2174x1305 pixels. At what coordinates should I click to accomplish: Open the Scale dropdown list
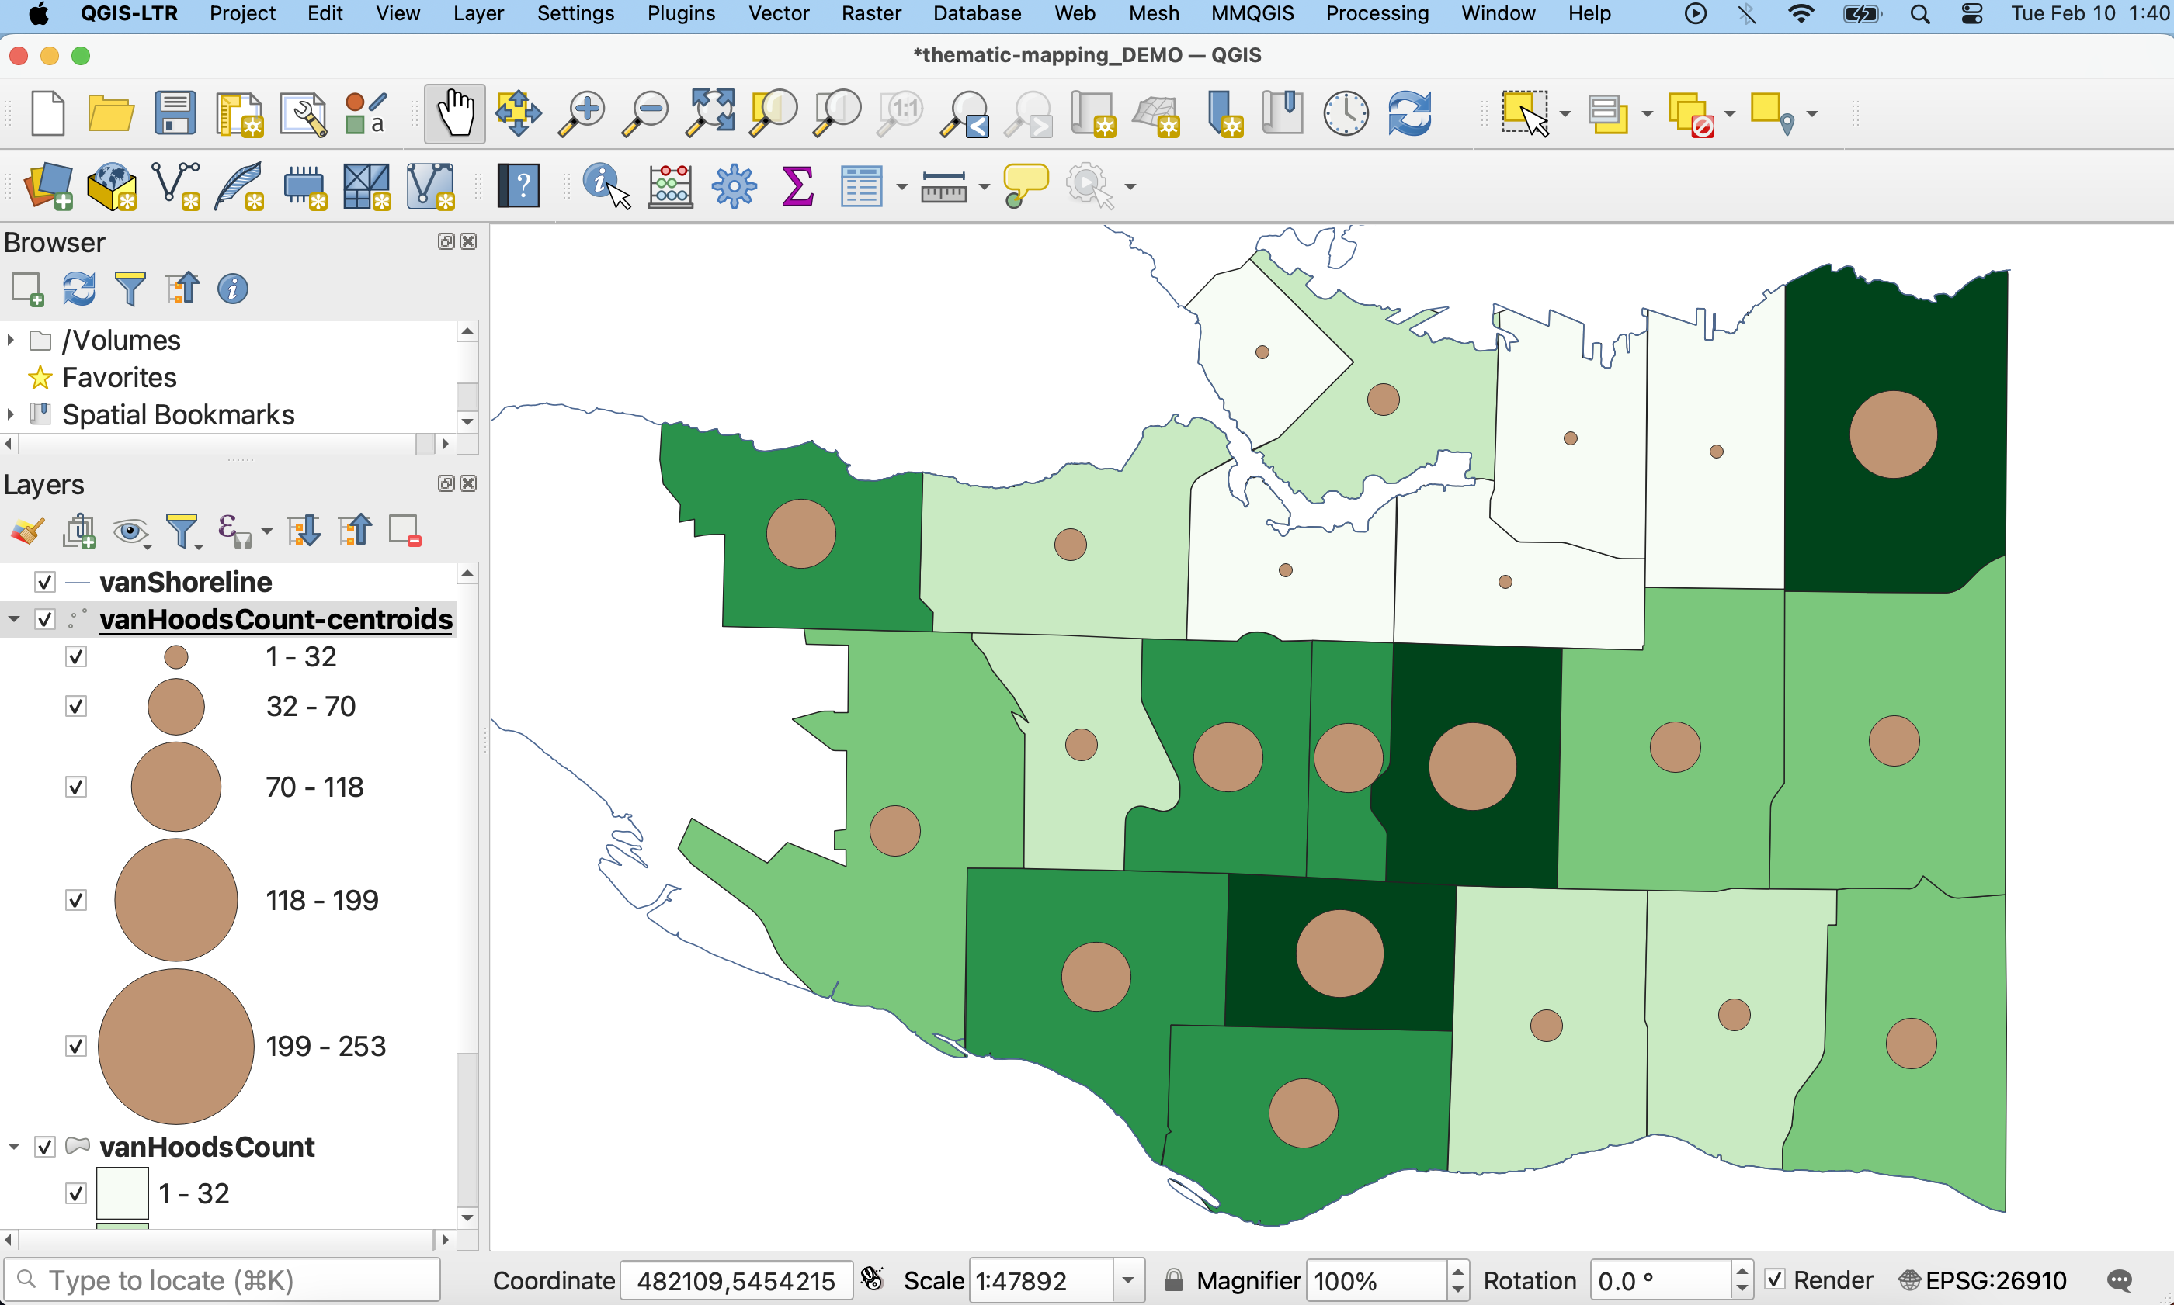(x=1127, y=1280)
